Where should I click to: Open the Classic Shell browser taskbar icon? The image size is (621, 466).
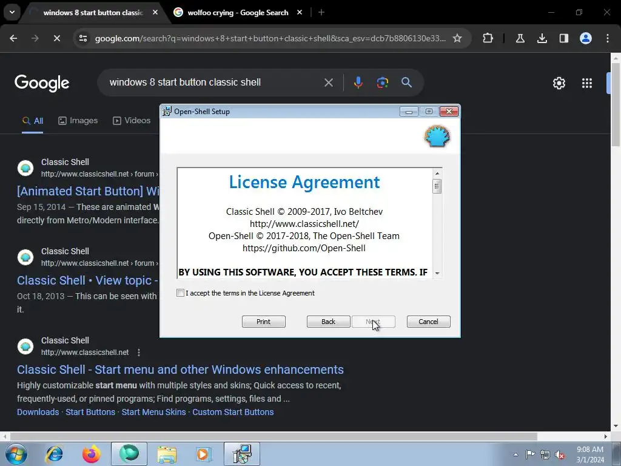(129, 454)
